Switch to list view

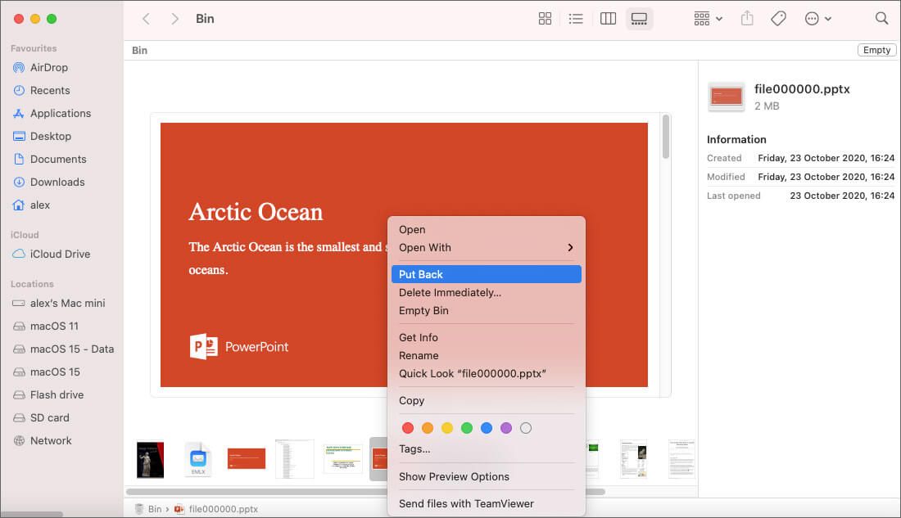click(x=576, y=19)
